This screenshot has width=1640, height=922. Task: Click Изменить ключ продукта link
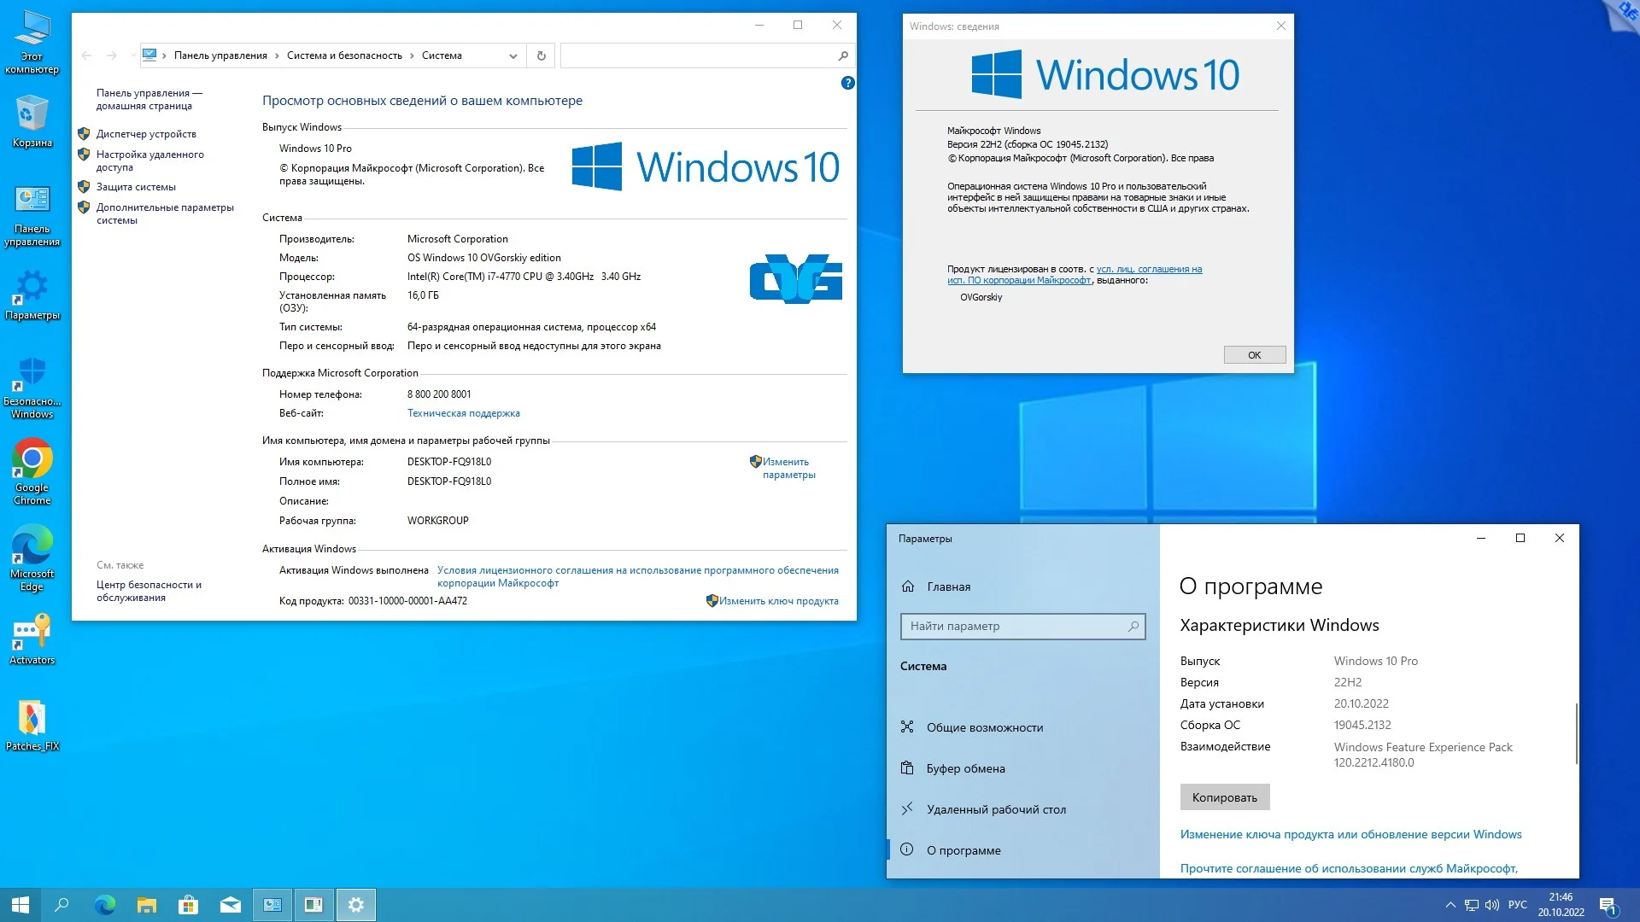[778, 601]
